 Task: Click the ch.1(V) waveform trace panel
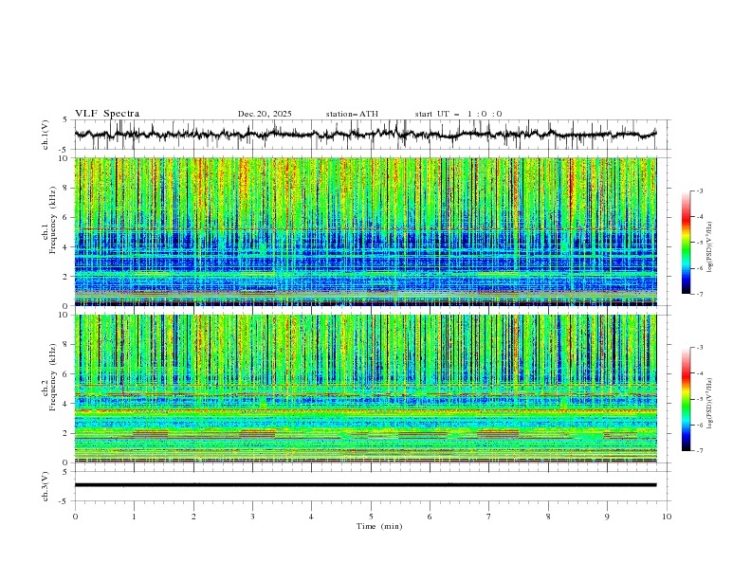coord(370,135)
